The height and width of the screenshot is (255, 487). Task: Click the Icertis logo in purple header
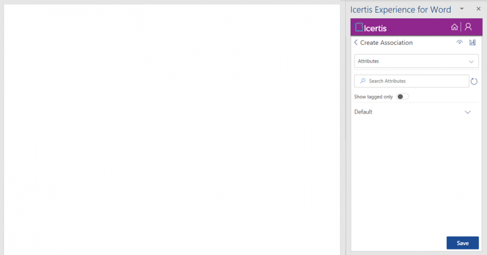tap(371, 27)
